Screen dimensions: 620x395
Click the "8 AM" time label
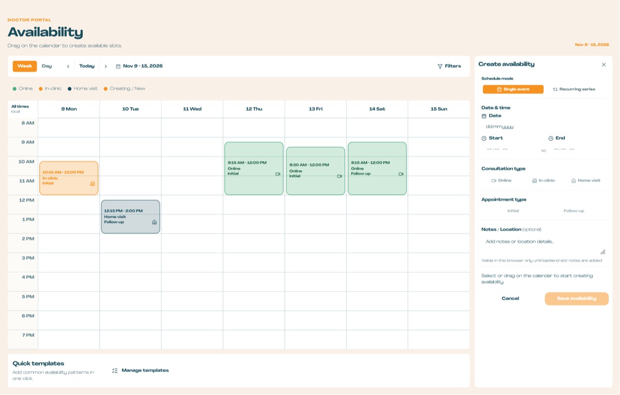click(28, 123)
